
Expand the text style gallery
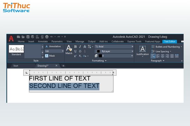pyautogui.click(x=42, y=57)
